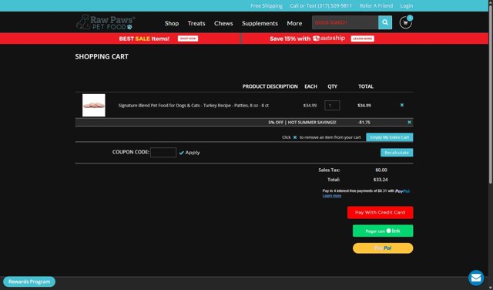Click Empty My Entire Cart button
Image resolution: width=493 pixels, height=290 pixels.
point(390,137)
